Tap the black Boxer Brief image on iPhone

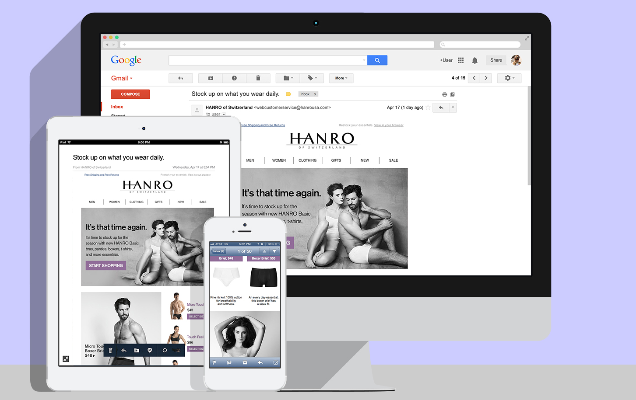pyautogui.click(x=264, y=277)
